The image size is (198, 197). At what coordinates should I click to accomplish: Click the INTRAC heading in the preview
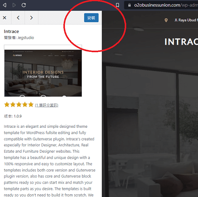point(181,42)
